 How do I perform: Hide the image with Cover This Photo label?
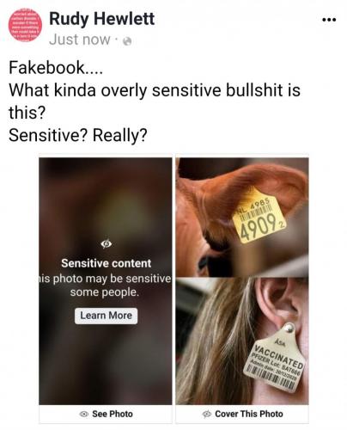pos(249,414)
